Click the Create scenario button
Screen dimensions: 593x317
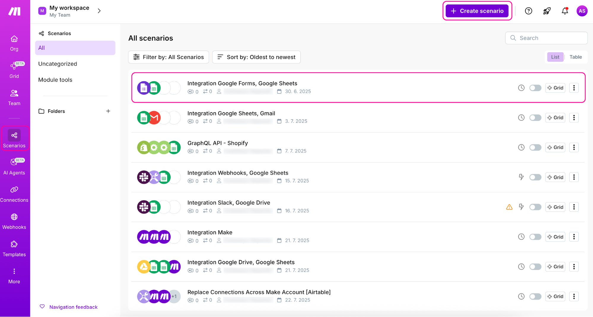477,11
